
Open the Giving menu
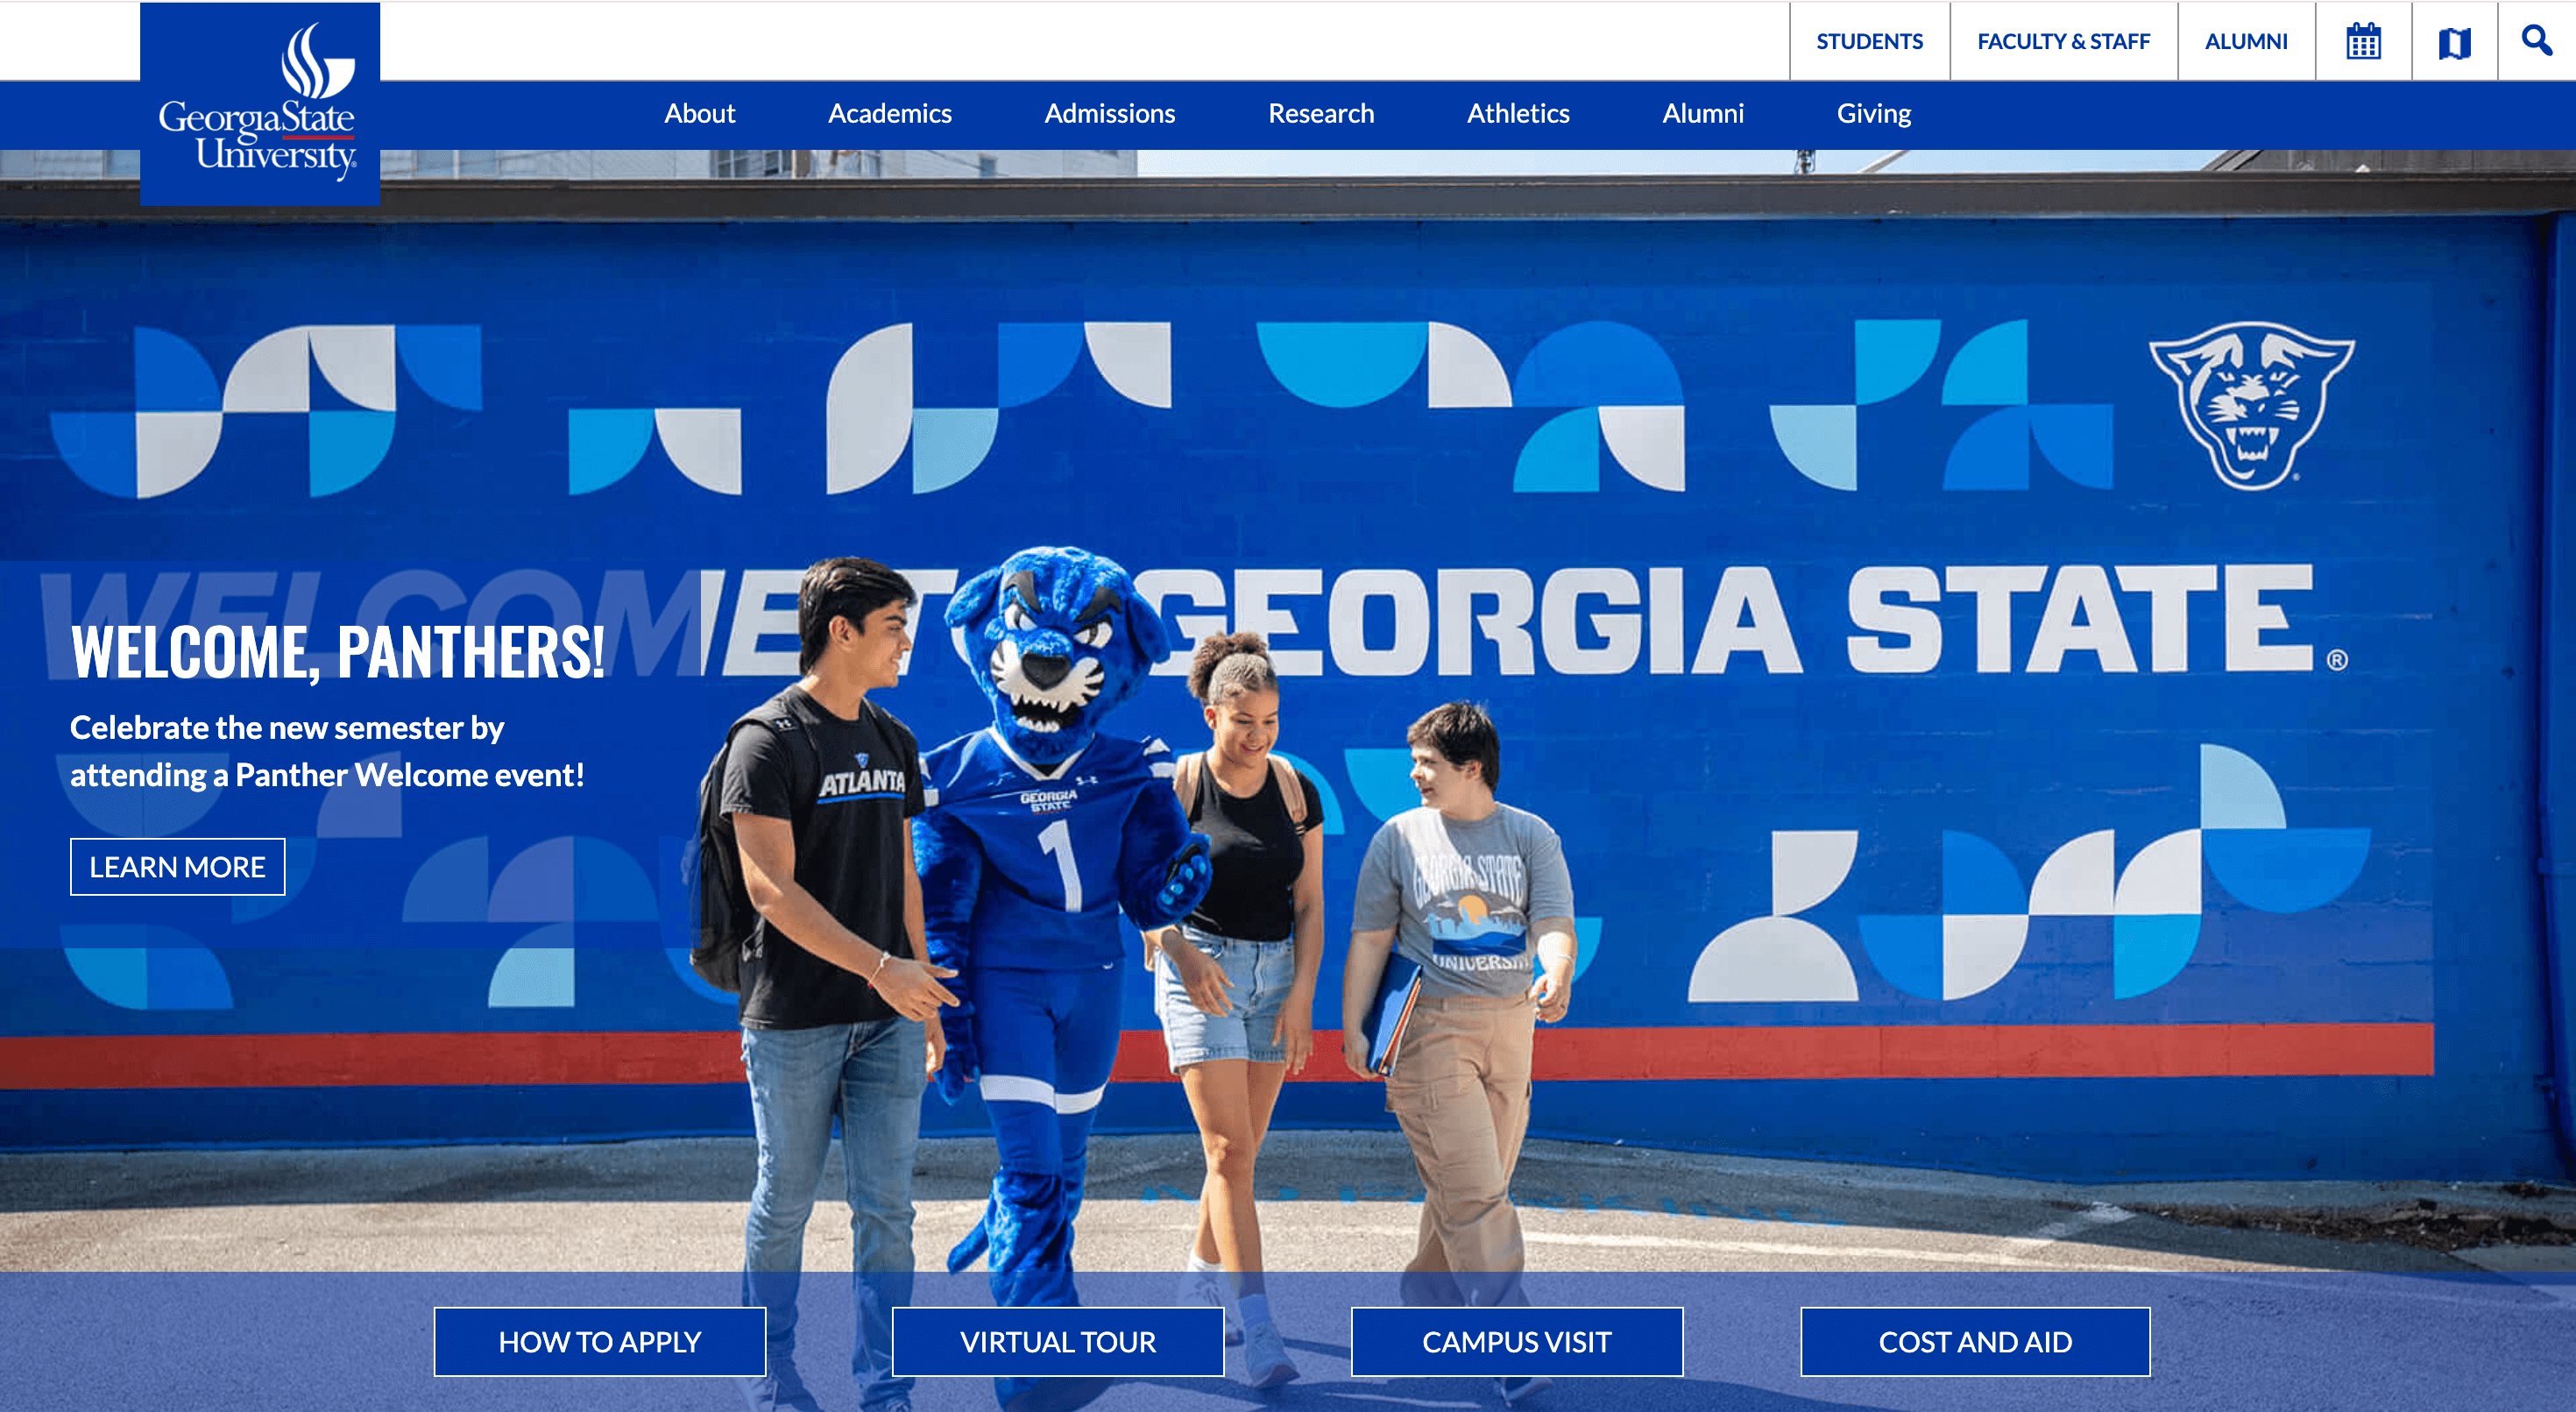tap(1873, 113)
